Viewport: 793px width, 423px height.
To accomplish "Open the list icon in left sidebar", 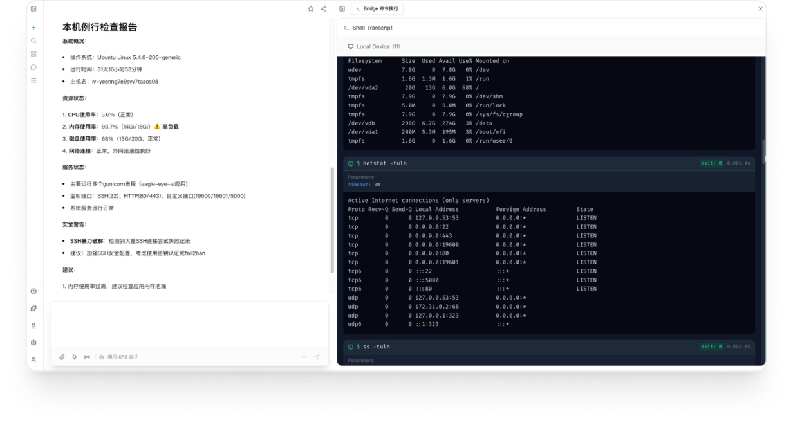I will (33, 80).
